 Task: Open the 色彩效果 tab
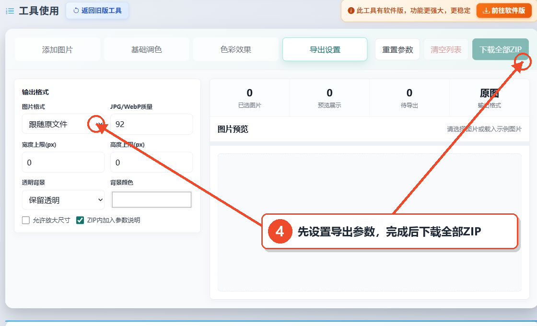(235, 49)
